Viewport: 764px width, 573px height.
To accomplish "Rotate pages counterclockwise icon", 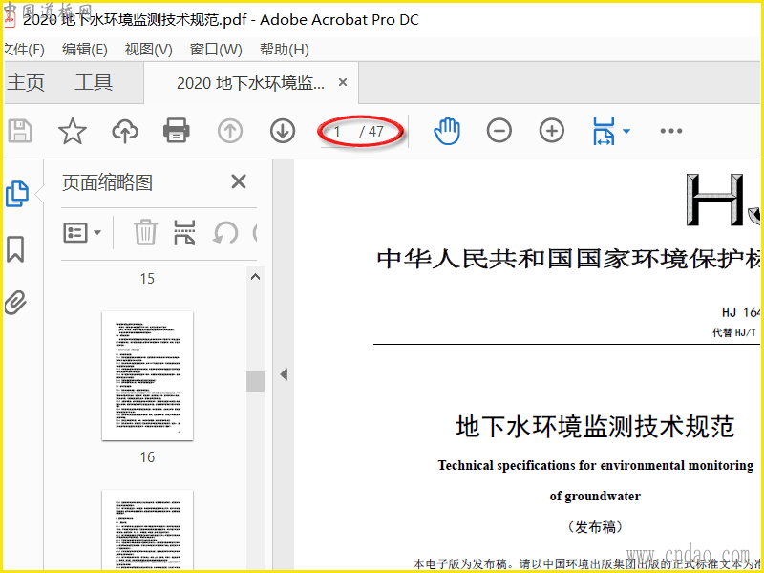I will tap(225, 233).
